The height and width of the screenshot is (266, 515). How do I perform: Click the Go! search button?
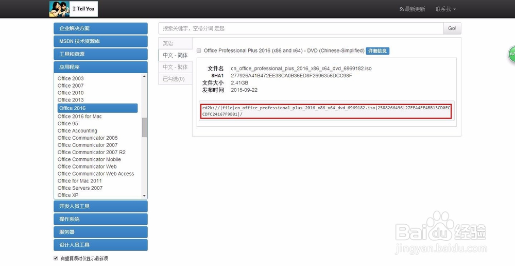[452, 28]
